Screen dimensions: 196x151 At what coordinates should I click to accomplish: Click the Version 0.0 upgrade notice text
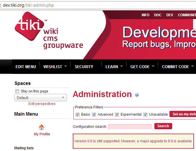point(133,141)
